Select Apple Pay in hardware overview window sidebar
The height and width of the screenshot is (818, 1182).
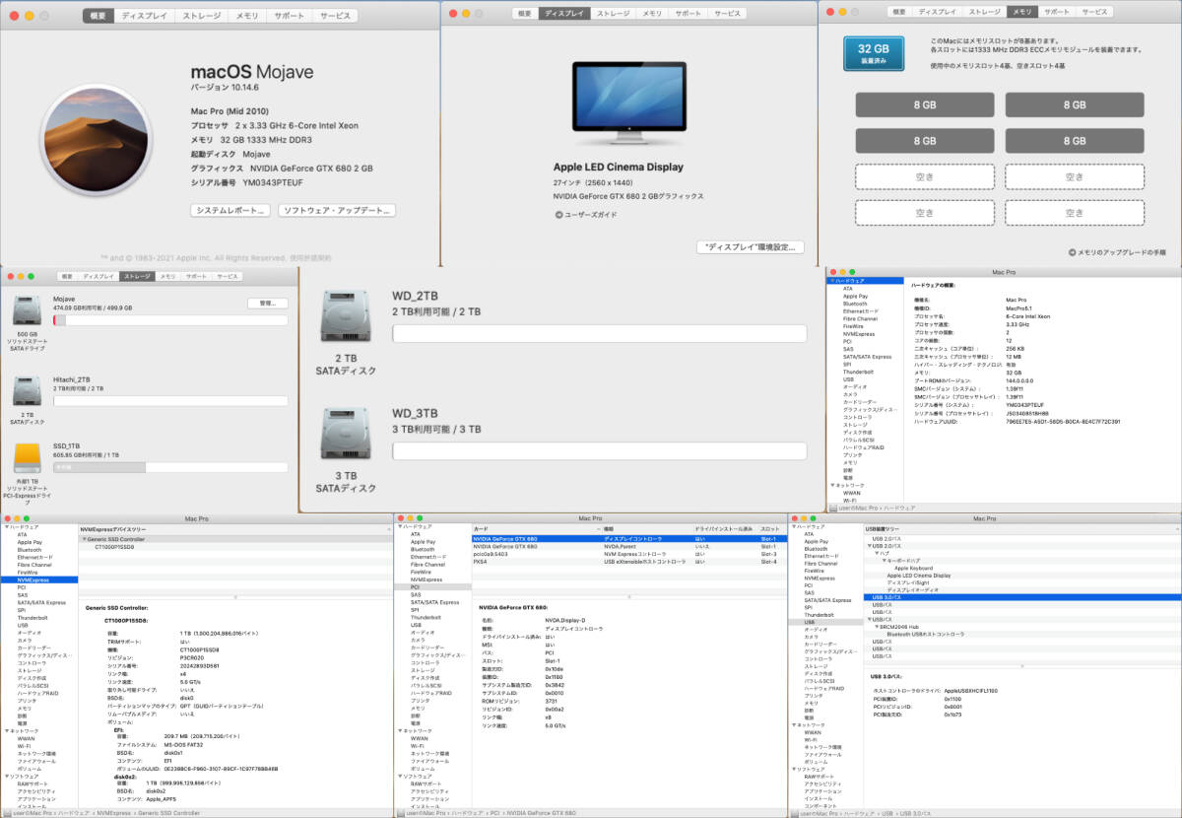click(x=855, y=296)
